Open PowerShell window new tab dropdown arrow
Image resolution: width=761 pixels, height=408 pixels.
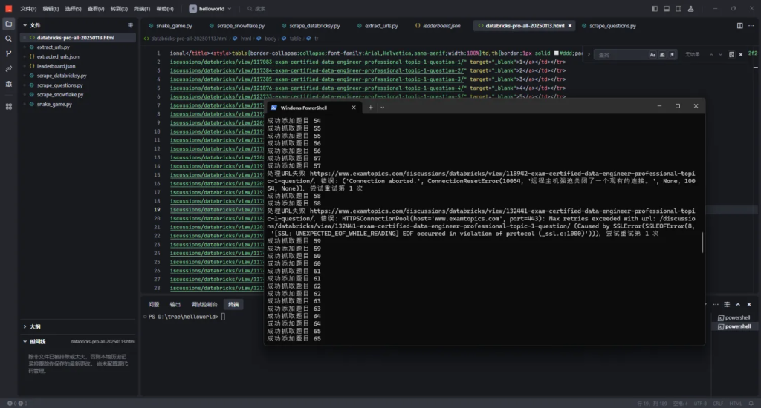[x=383, y=108]
